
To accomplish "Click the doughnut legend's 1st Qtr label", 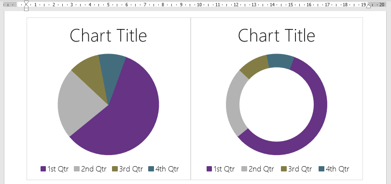I will (x=224, y=169).
